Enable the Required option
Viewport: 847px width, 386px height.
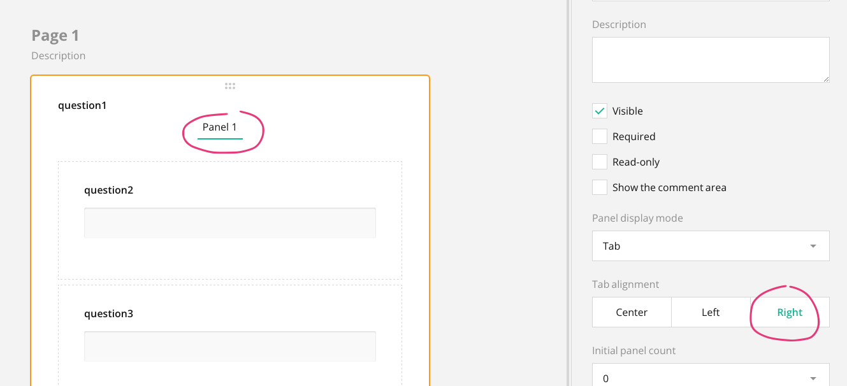coord(599,136)
